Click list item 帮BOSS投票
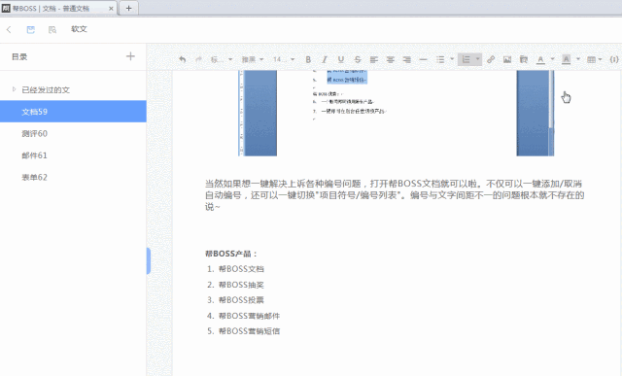Screen dimensions: 622x376 (x=241, y=300)
